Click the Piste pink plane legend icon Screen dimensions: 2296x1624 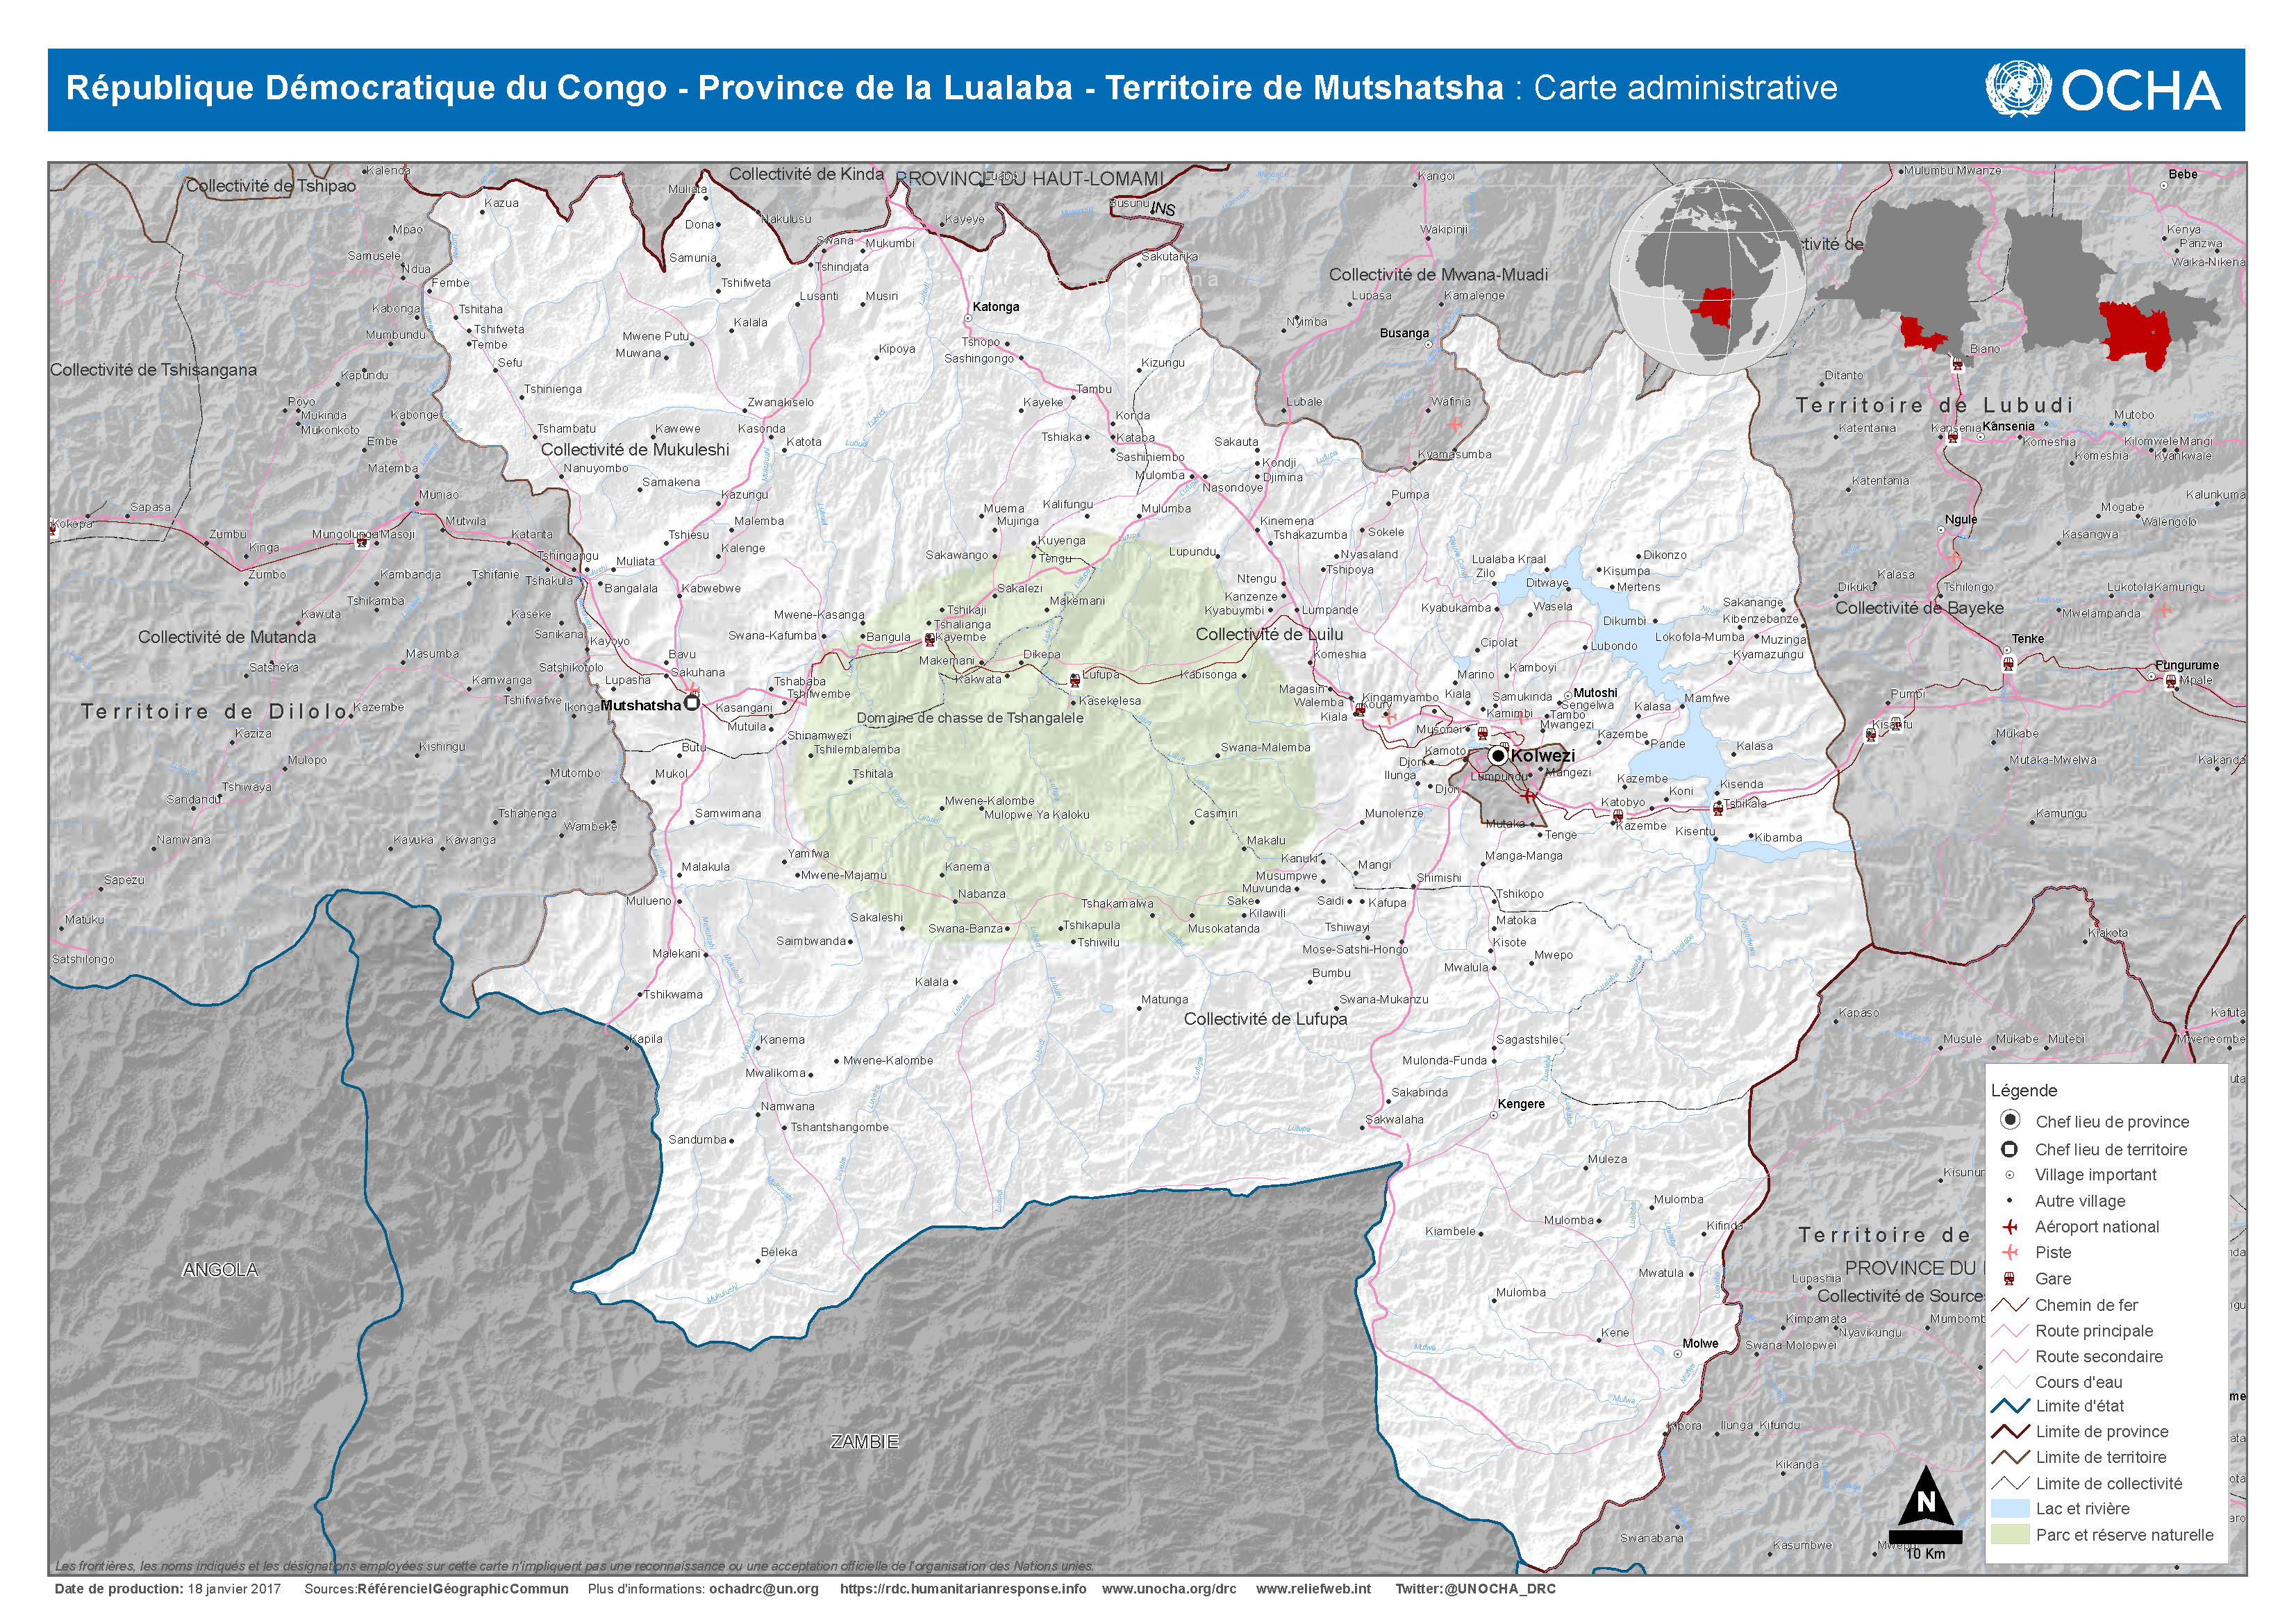point(2010,1252)
